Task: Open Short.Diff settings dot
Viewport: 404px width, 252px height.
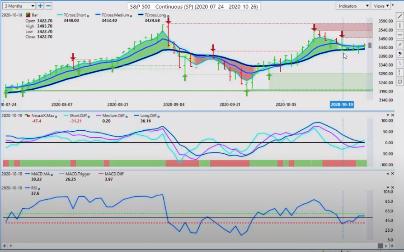Action: [x=89, y=116]
